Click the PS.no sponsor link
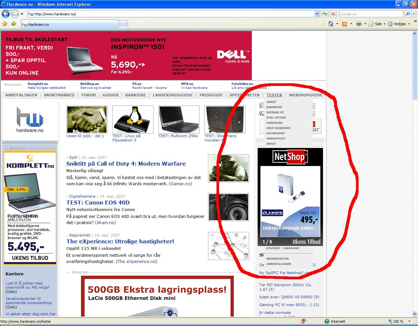 coord(137,84)
